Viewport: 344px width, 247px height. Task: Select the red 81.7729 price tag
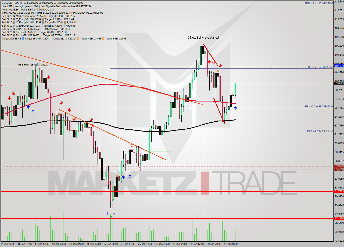tap(339, 191)
